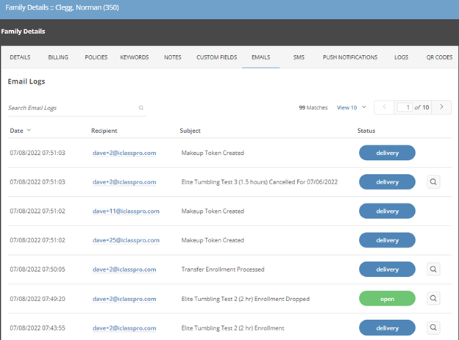This screenshot has width=459, height=340.
Task: Click recipient link in Enrollment Dropped row
Action: [x=124, y=299]
